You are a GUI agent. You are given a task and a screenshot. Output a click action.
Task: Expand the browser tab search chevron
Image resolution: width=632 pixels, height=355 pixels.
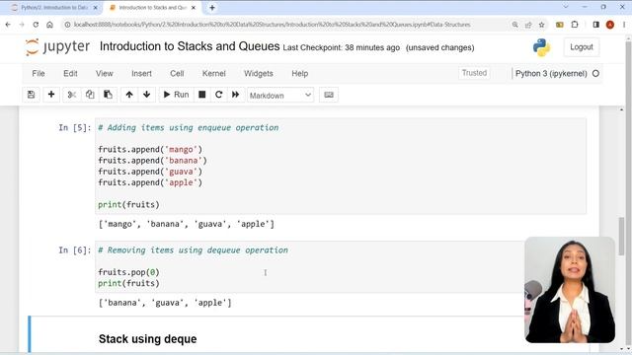[566, 7]
